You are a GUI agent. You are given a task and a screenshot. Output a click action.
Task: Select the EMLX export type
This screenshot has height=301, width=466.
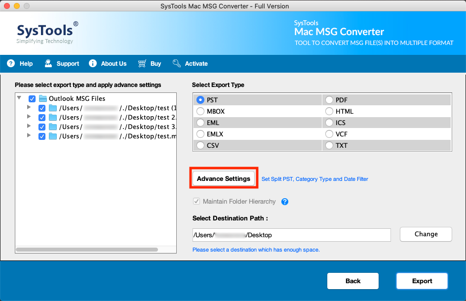coord(200,134)
